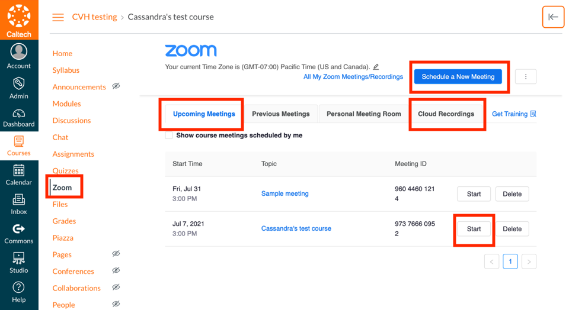Switch to the Previous Meetings tab

(x=281, y=114)
